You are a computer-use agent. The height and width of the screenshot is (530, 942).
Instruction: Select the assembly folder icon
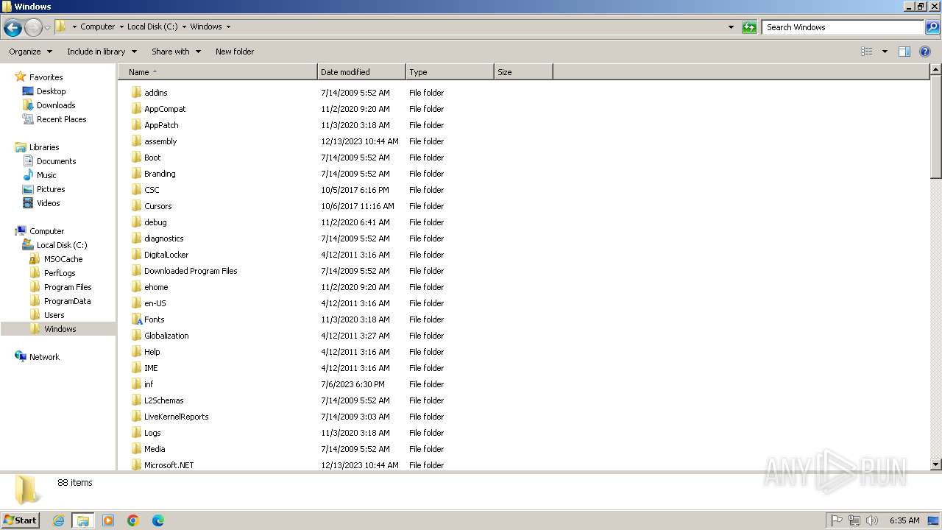click(136, 141)
